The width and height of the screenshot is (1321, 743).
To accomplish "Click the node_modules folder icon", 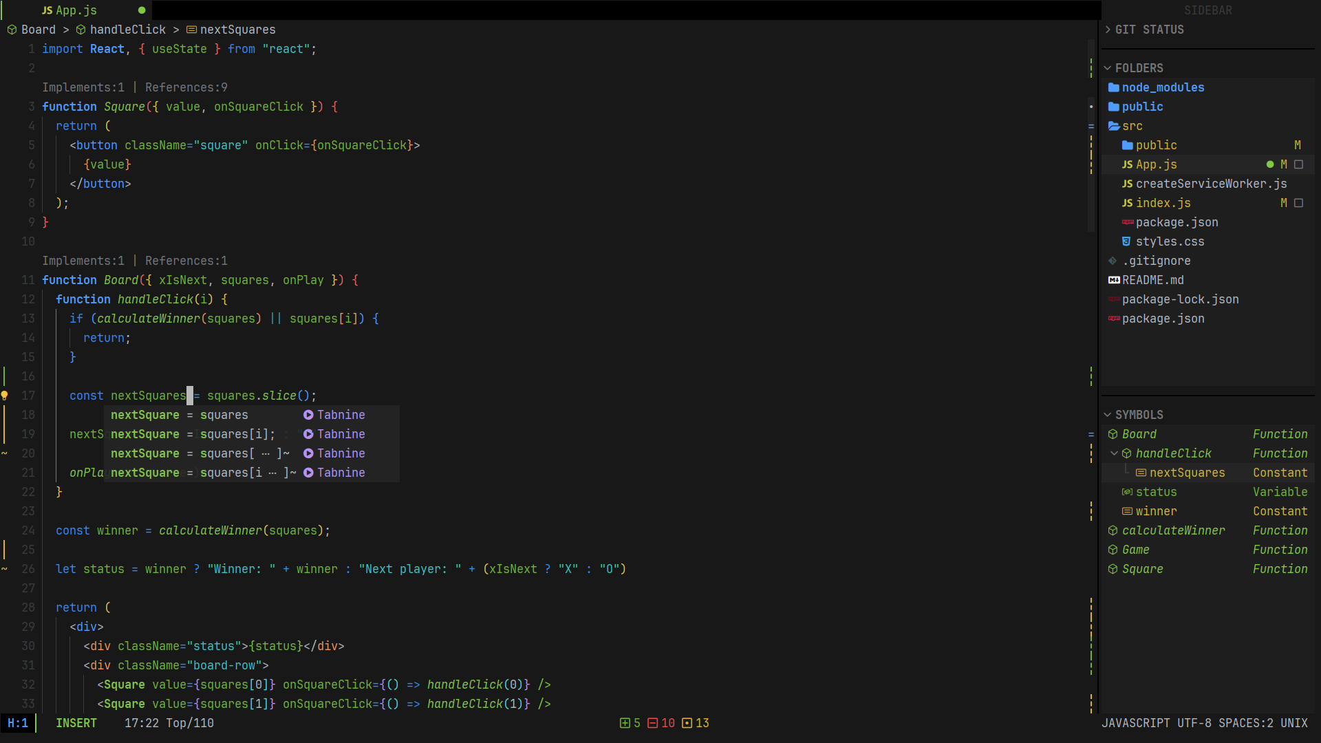I will (1113, 87).
